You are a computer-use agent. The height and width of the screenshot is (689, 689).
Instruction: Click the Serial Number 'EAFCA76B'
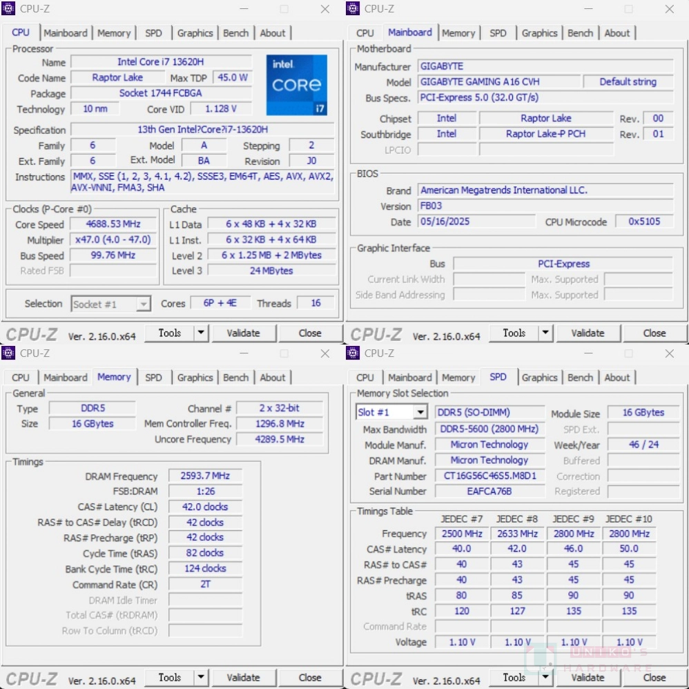coord(490,492)
